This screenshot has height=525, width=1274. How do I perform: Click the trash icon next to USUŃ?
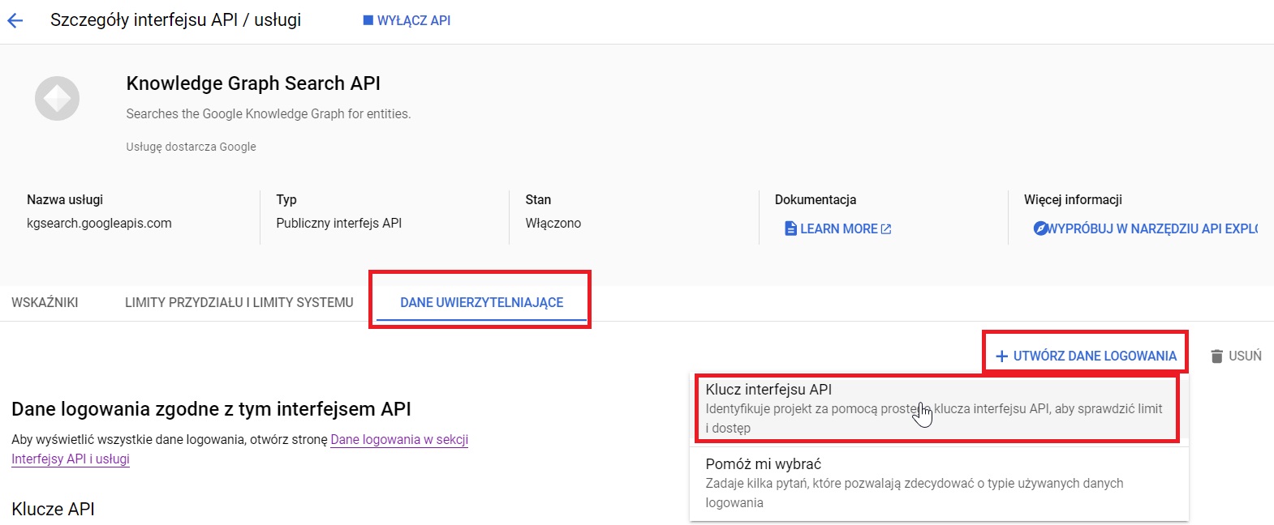pyautogui.click(x=1216, y=356)
